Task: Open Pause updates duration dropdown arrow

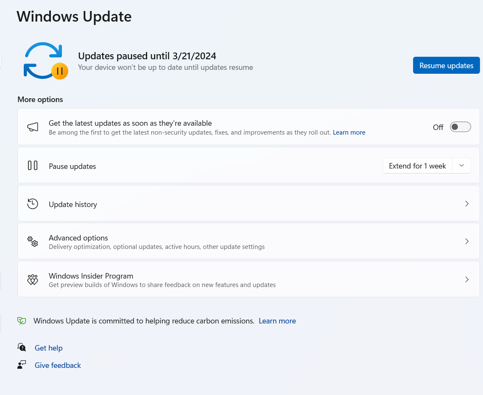Action: [x=461, y=166]
